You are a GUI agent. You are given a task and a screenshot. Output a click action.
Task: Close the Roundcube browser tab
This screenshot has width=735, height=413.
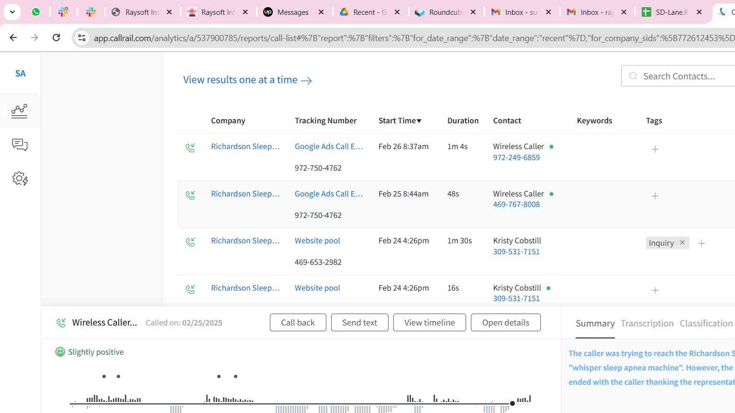tap(473, 12)
